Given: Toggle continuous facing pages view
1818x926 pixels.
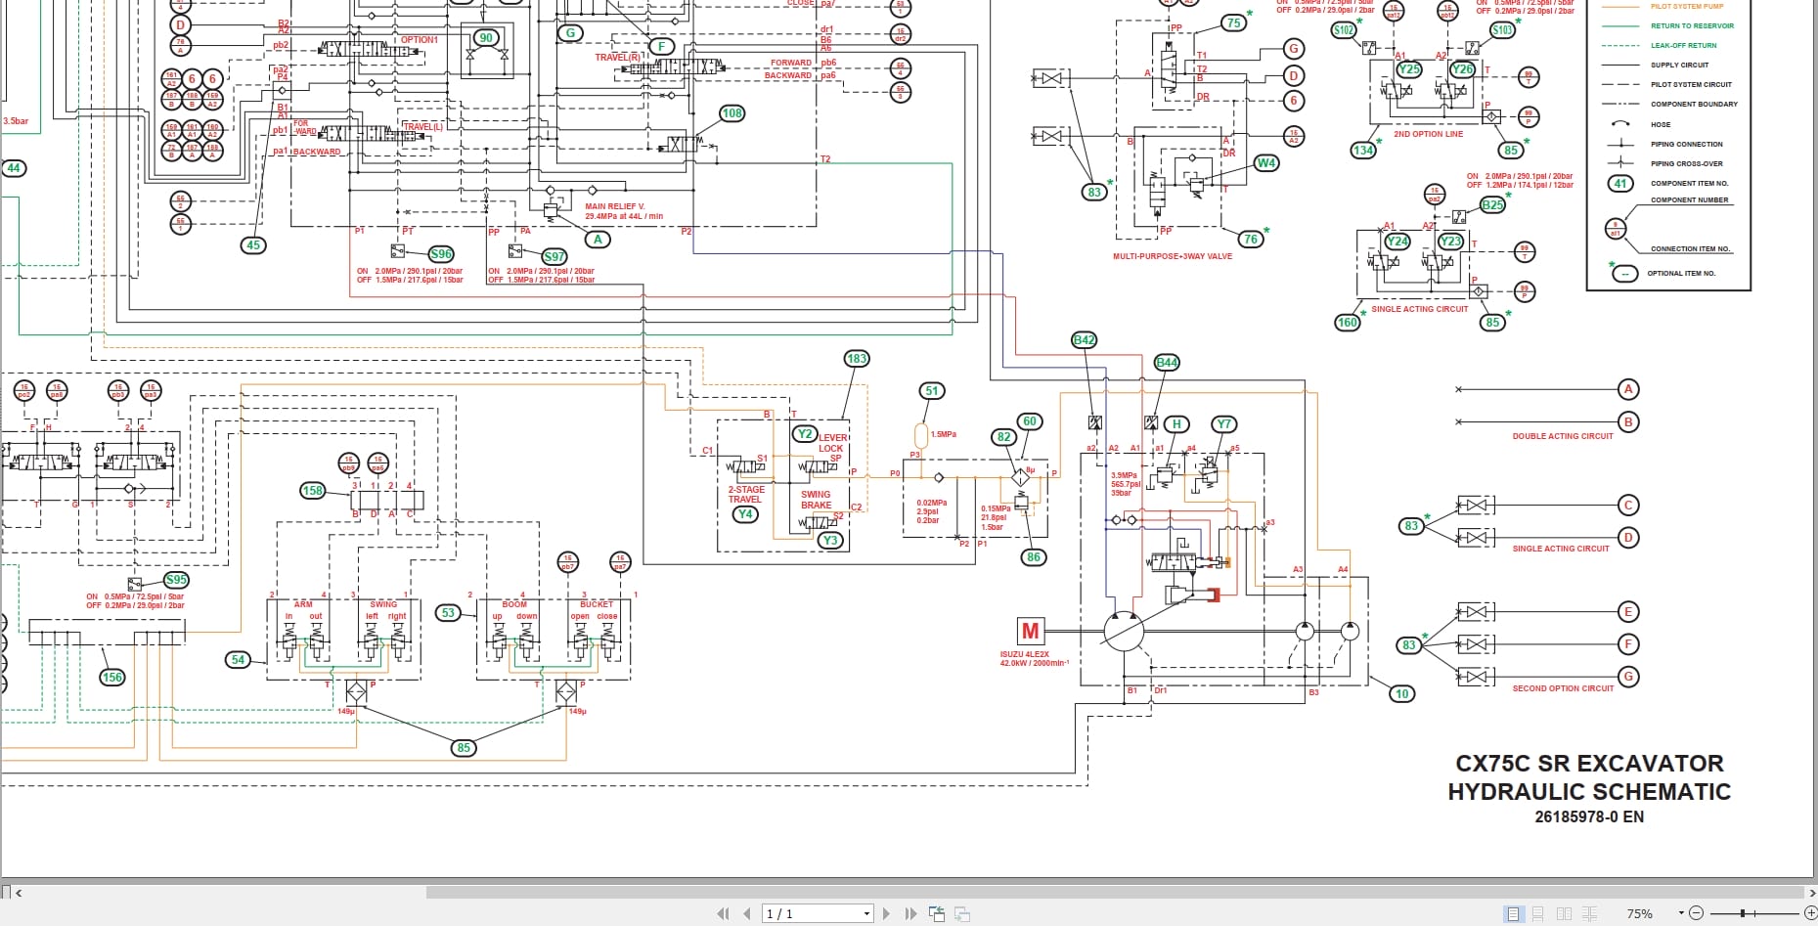Looking at the screenshot, I should 1589,914.
